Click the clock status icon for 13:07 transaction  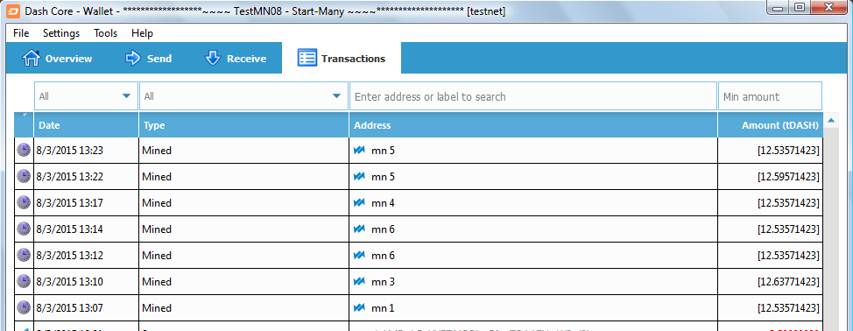tap(24, 307)
